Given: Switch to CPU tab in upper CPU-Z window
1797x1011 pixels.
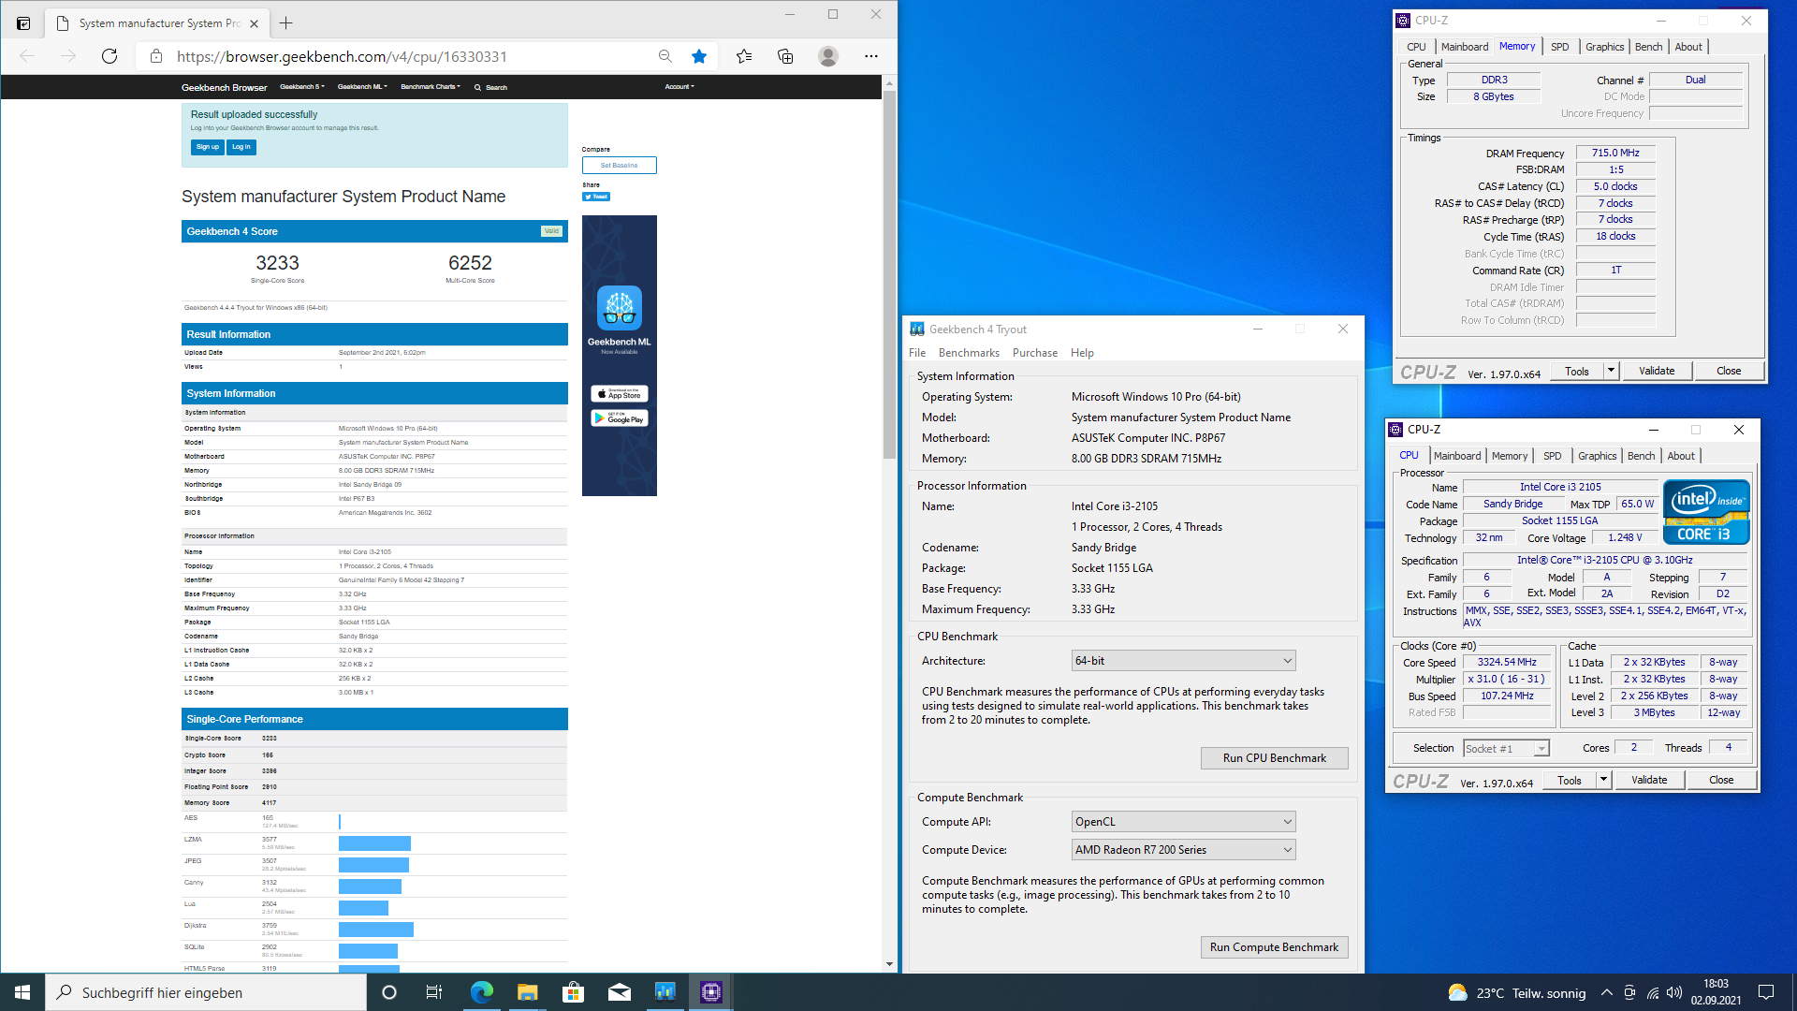Looking at the screenshot, I should (1416, 47).
